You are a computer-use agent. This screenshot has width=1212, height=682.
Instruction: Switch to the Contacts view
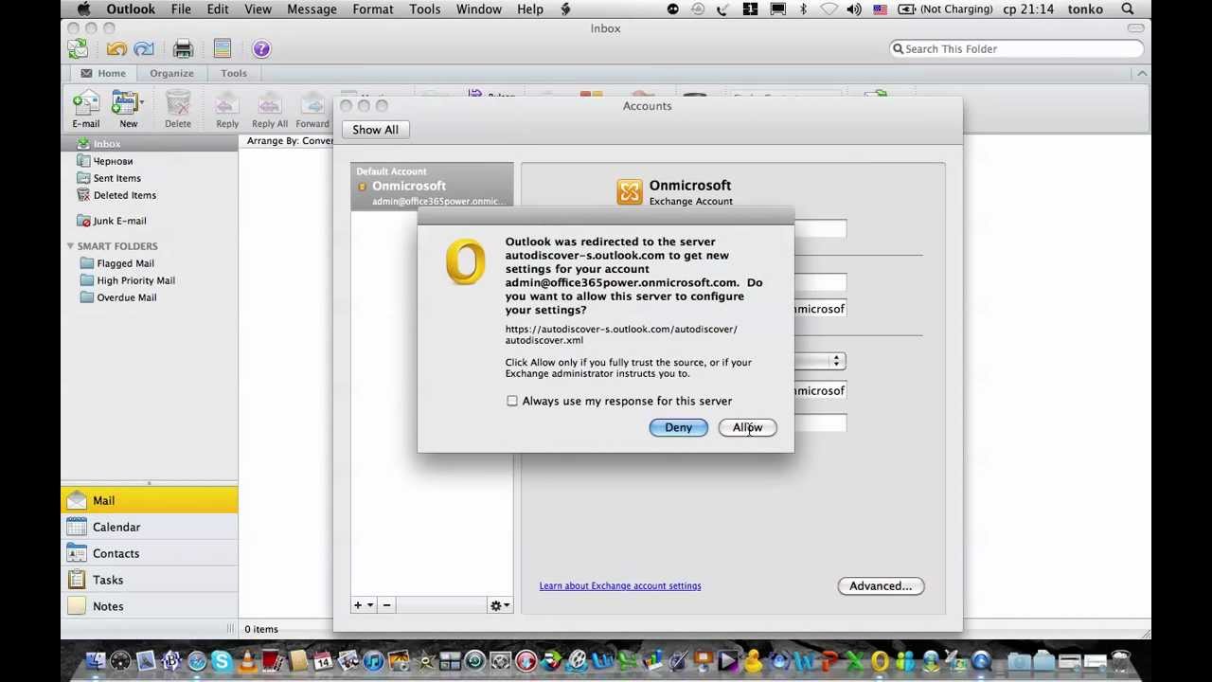point(150,553)
